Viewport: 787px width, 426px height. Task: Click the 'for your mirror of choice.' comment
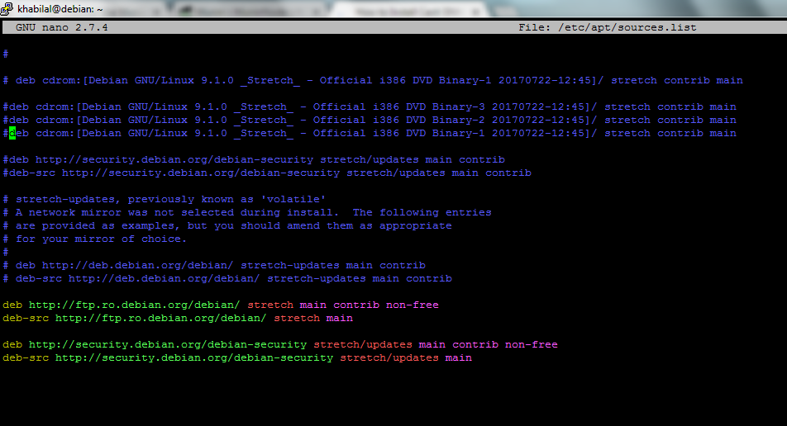point(94,239)
